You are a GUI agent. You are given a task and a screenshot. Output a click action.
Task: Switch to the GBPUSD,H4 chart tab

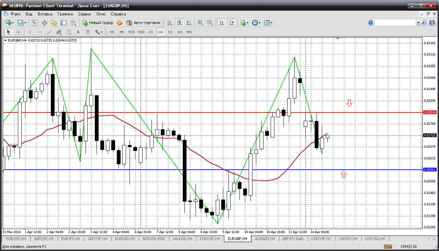click(x=43, y=239)
